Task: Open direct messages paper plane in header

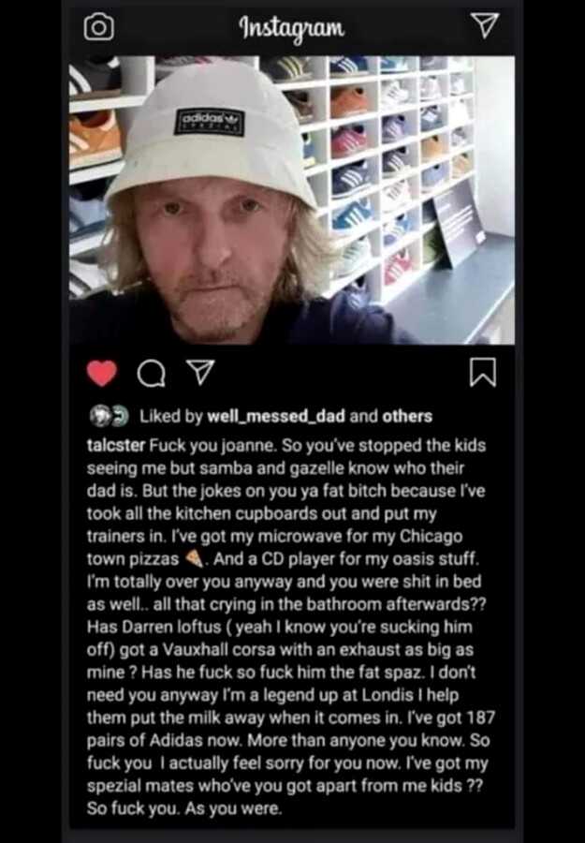Action: tap(485, 25)
